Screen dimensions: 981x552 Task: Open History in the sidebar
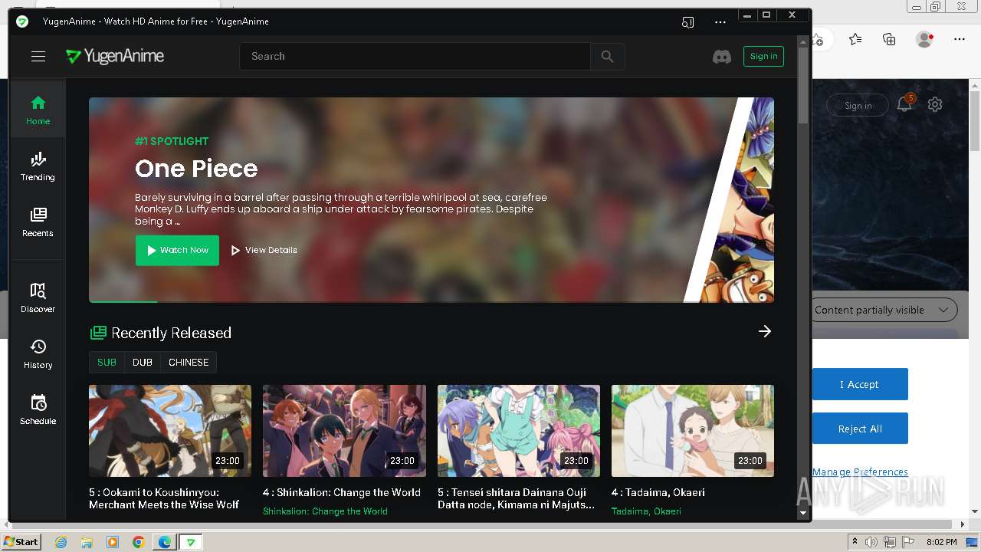[x=38, y=354]
